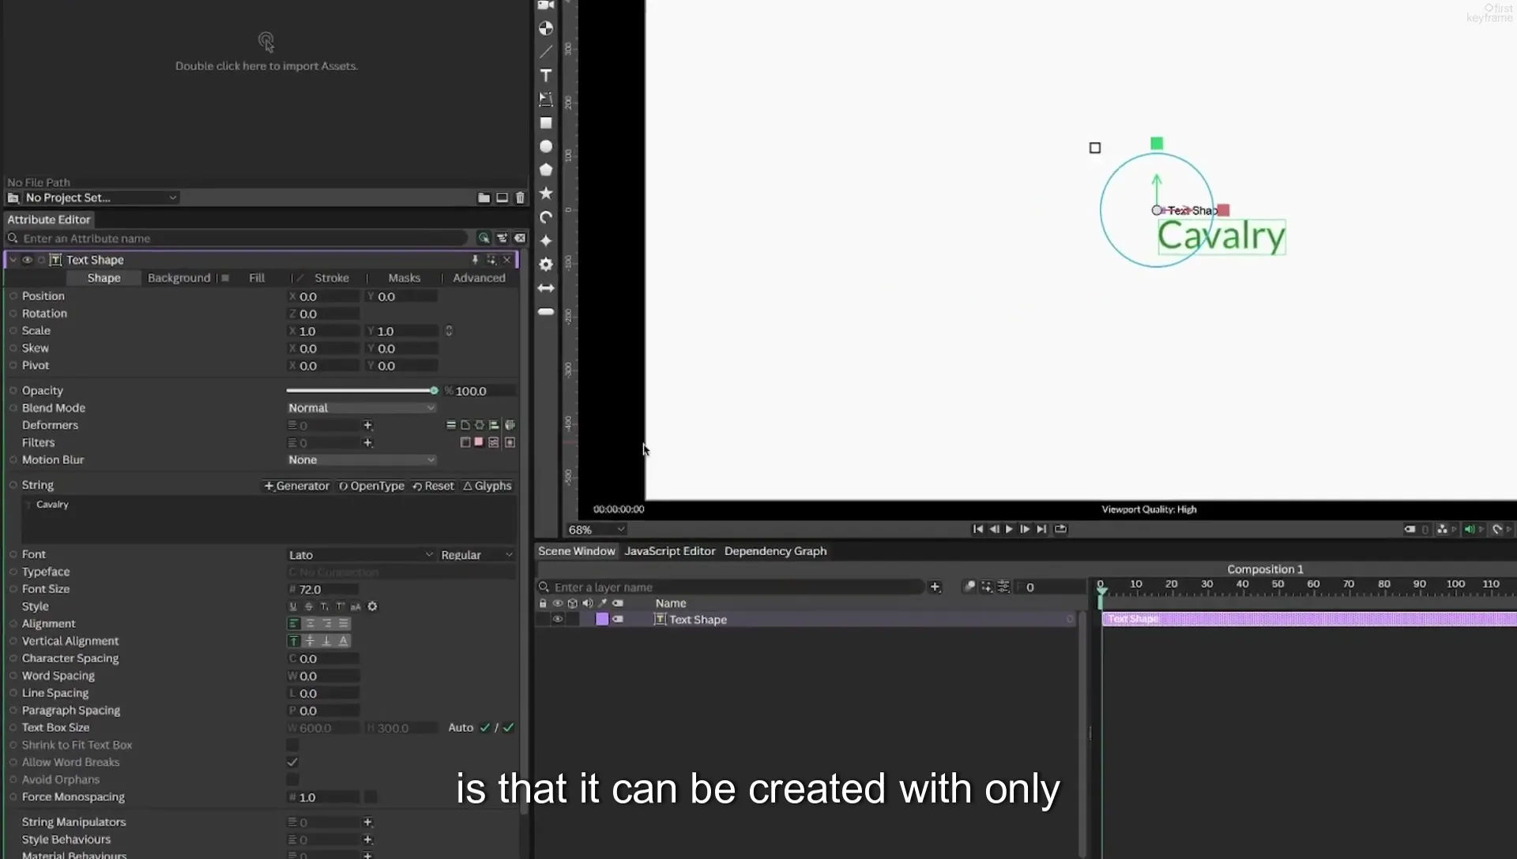Select the Rectangle shape tool

coord(546,123)
